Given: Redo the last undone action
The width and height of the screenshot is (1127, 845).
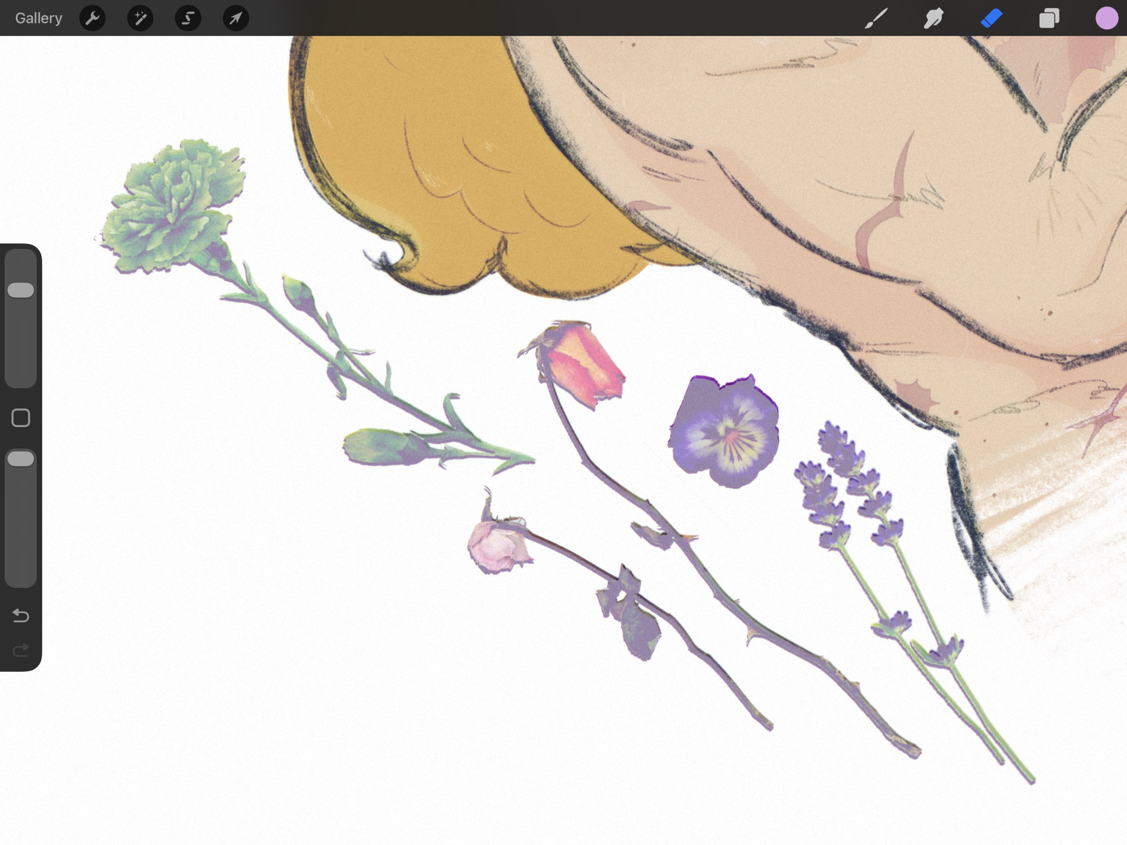Looking at the screenshot, I should coord(21,651).
